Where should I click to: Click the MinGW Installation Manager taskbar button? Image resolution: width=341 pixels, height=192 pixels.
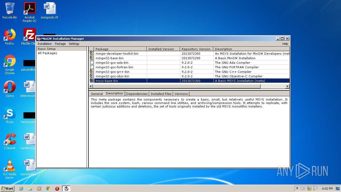66,189
